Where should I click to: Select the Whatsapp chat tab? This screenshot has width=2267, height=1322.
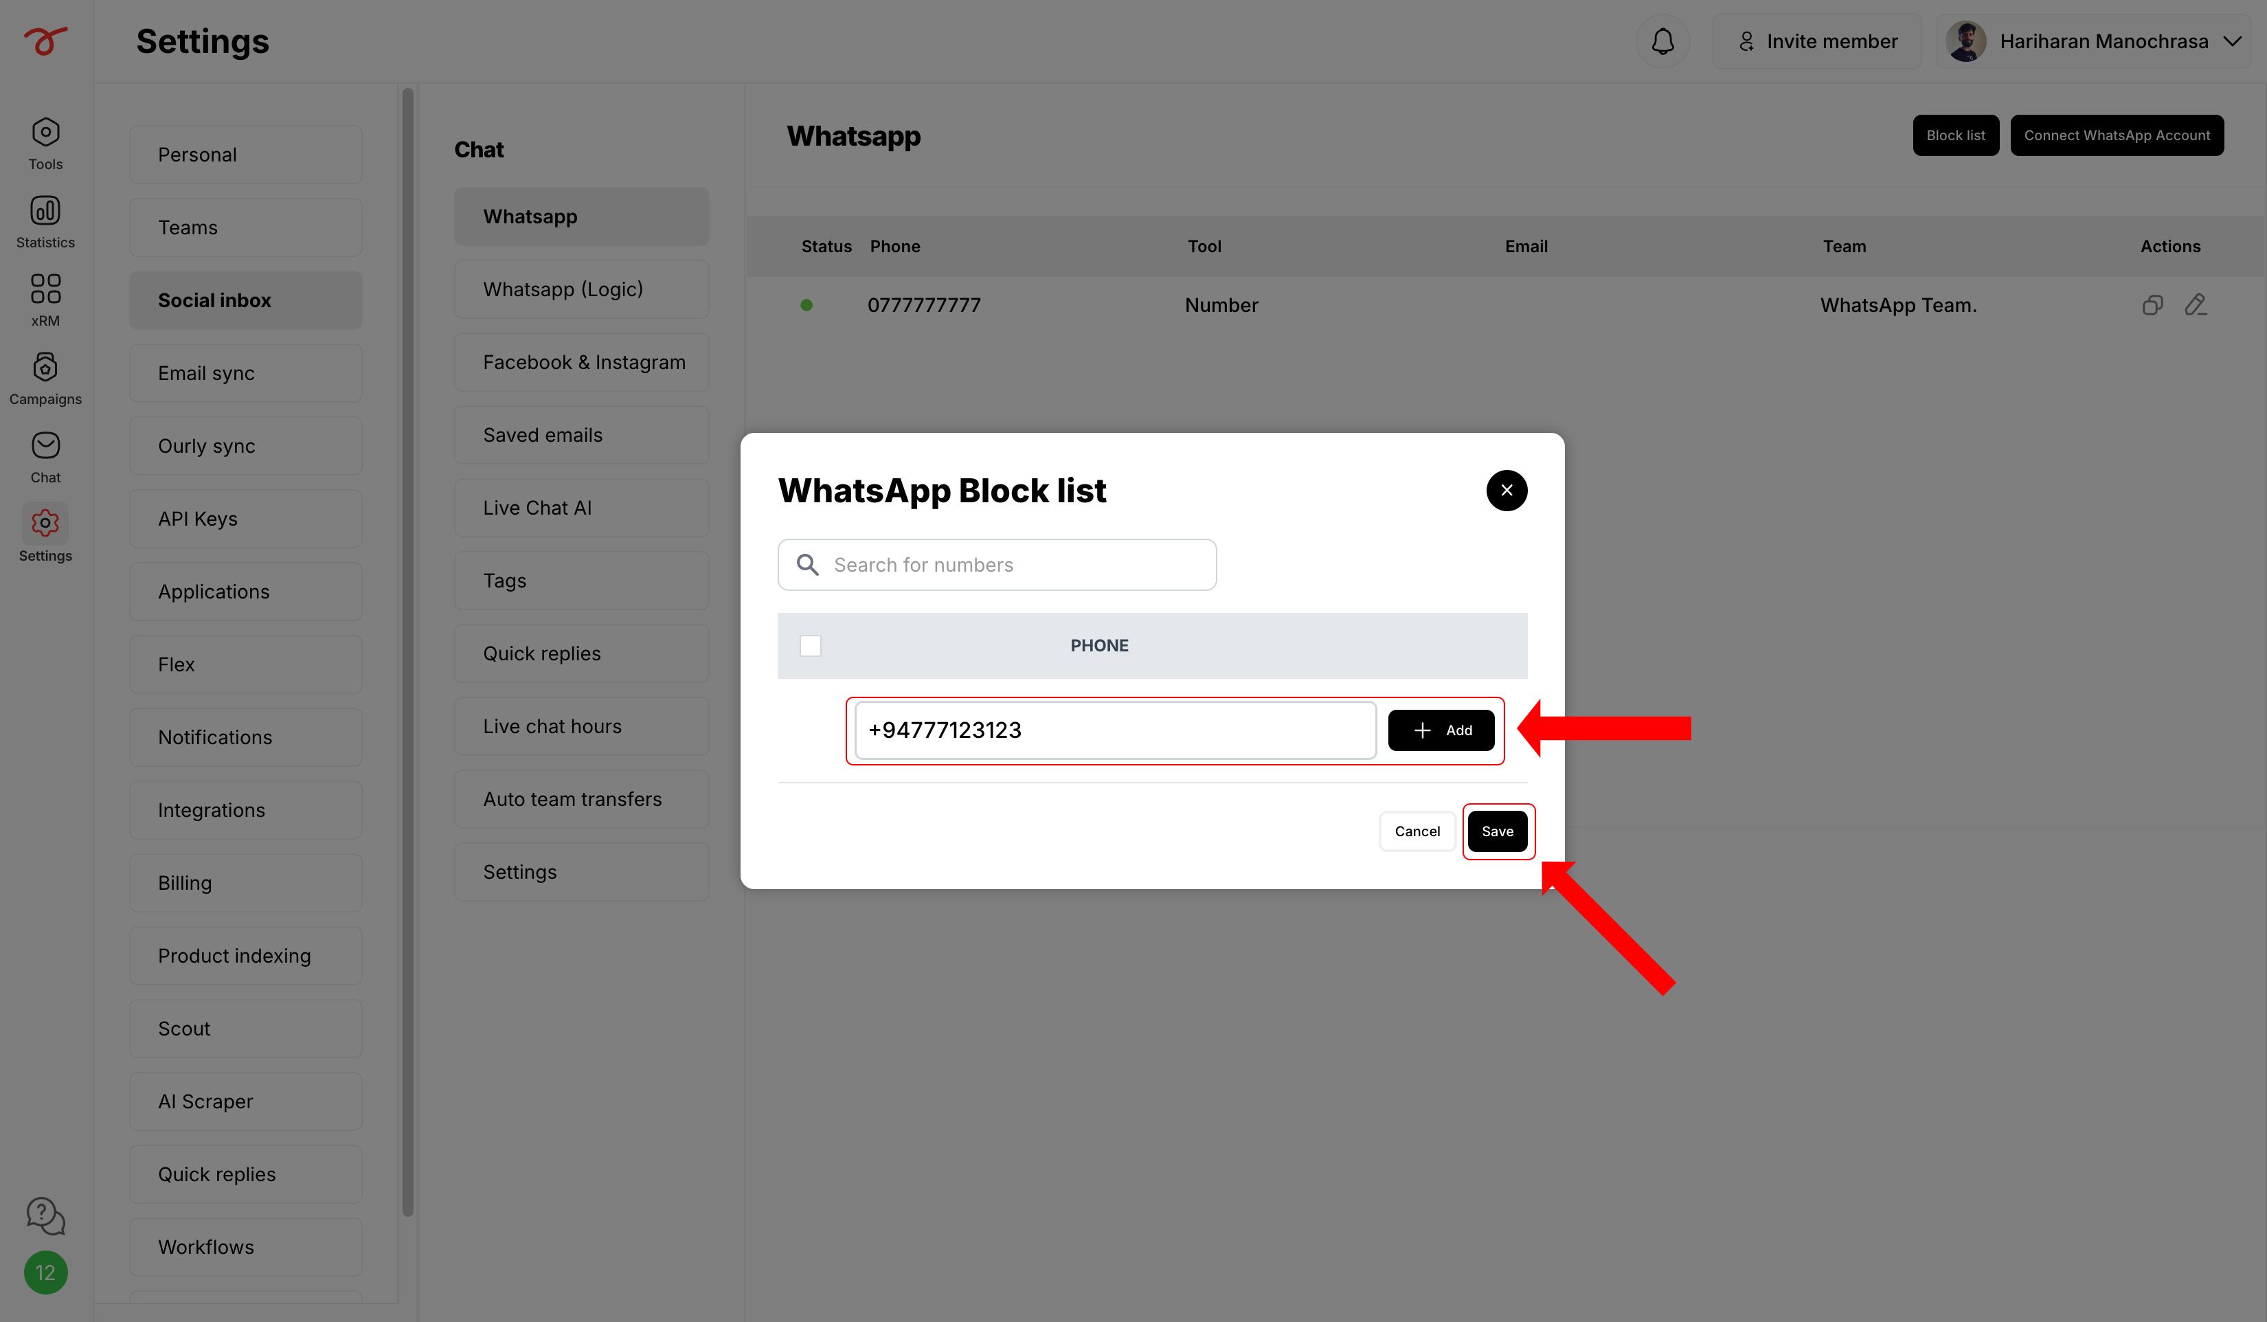coord(581,217)
